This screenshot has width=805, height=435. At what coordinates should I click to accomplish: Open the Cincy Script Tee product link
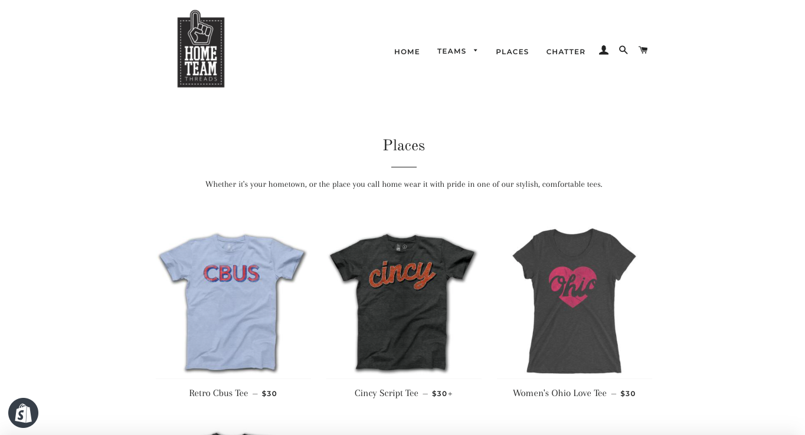[387, 393]
